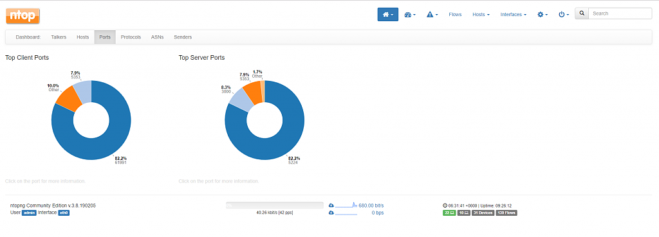Open the power icon menu
The image size is (659, 237).
coord(564,14)
